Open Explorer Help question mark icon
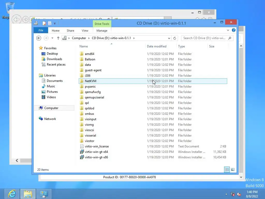 (234, 30)
